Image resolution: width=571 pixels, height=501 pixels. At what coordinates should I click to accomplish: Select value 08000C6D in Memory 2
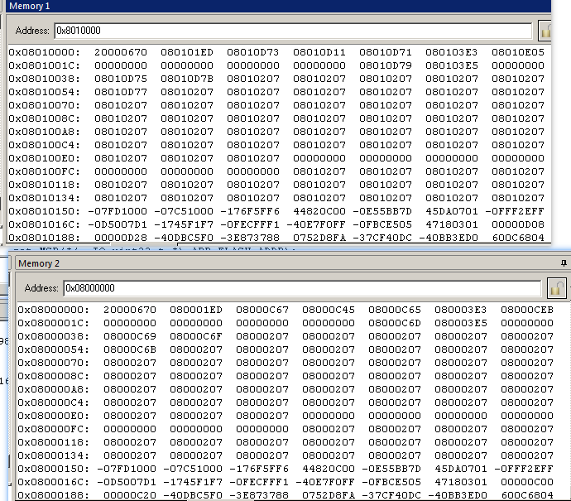tap(395, 323)
